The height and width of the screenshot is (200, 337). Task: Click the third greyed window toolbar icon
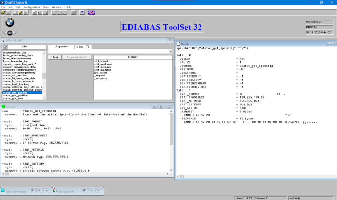coord(65,13)
